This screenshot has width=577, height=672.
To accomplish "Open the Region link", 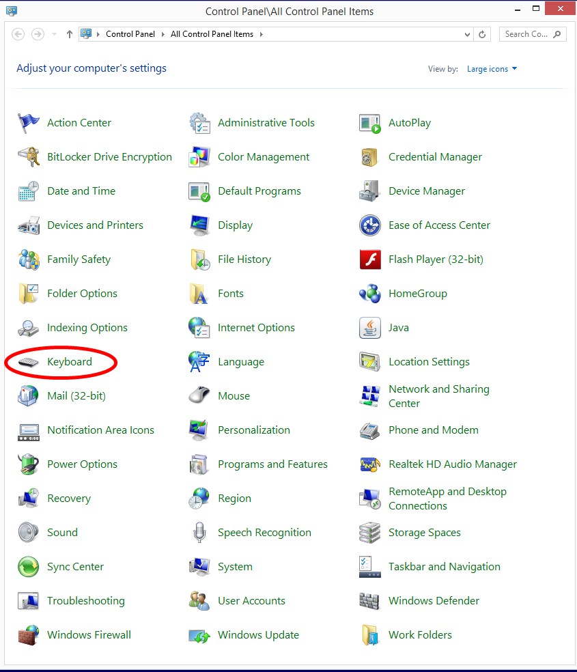I will [234, 499].
